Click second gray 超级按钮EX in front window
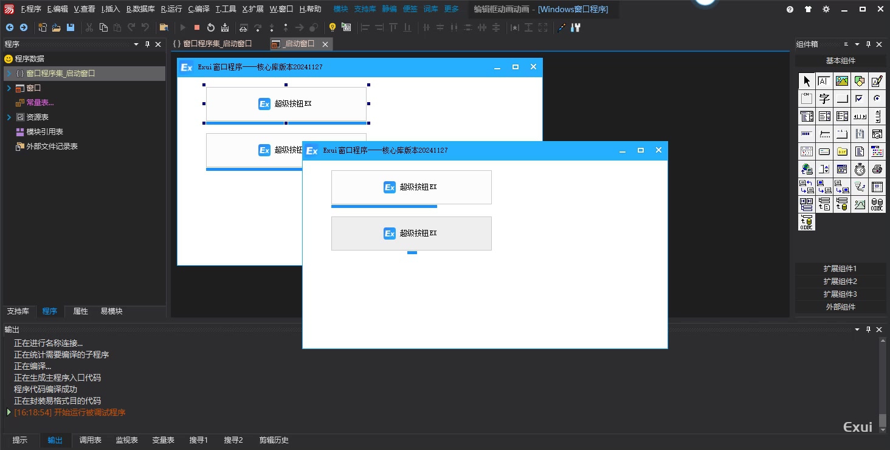 (412, 234)
